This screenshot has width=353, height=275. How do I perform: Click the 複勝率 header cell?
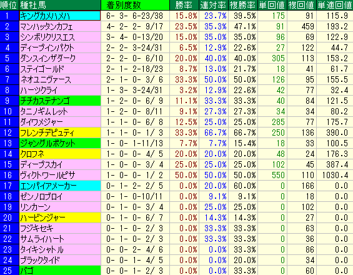pyautogui.click(x=243, y=5)
